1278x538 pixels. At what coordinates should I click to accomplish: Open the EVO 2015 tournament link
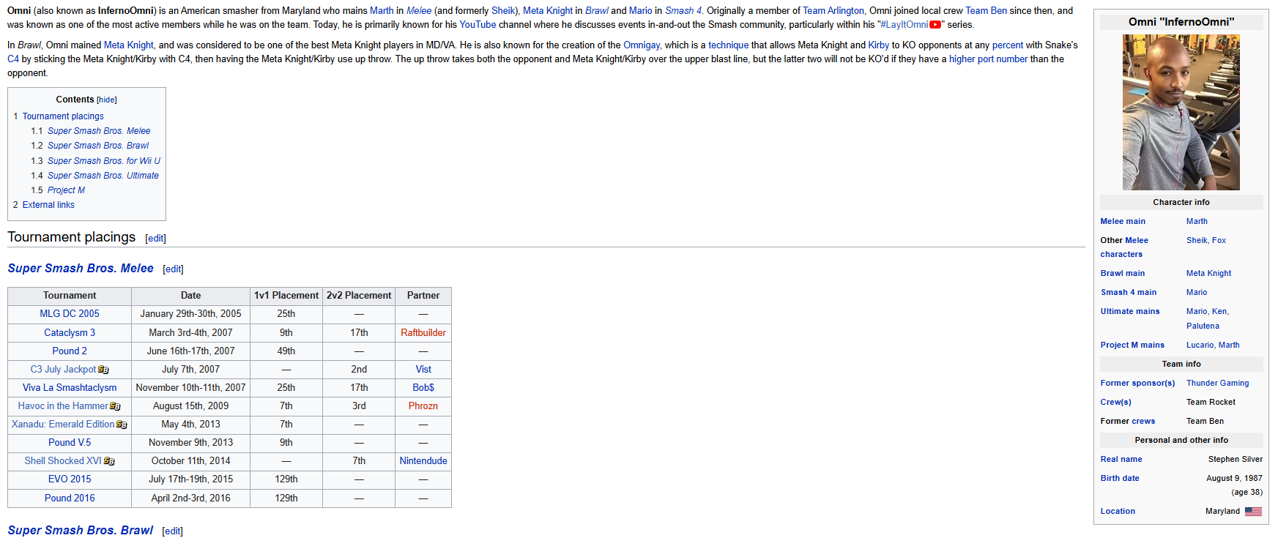point(70,479)
